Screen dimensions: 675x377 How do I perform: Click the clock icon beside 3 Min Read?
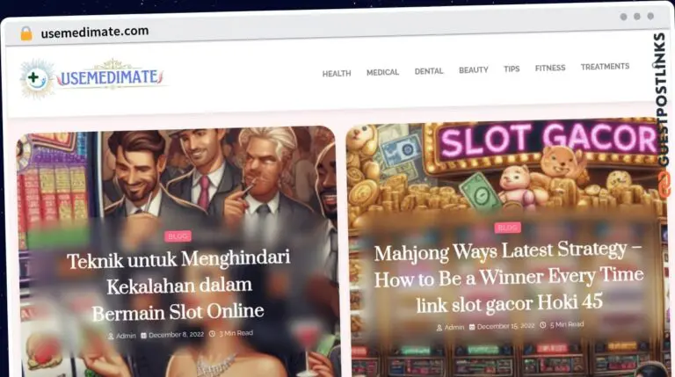tap(212, 334)
